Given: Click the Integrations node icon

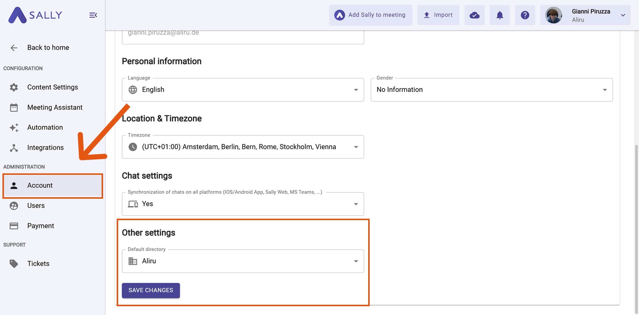Looking at the screenshot, I should 14,148.
